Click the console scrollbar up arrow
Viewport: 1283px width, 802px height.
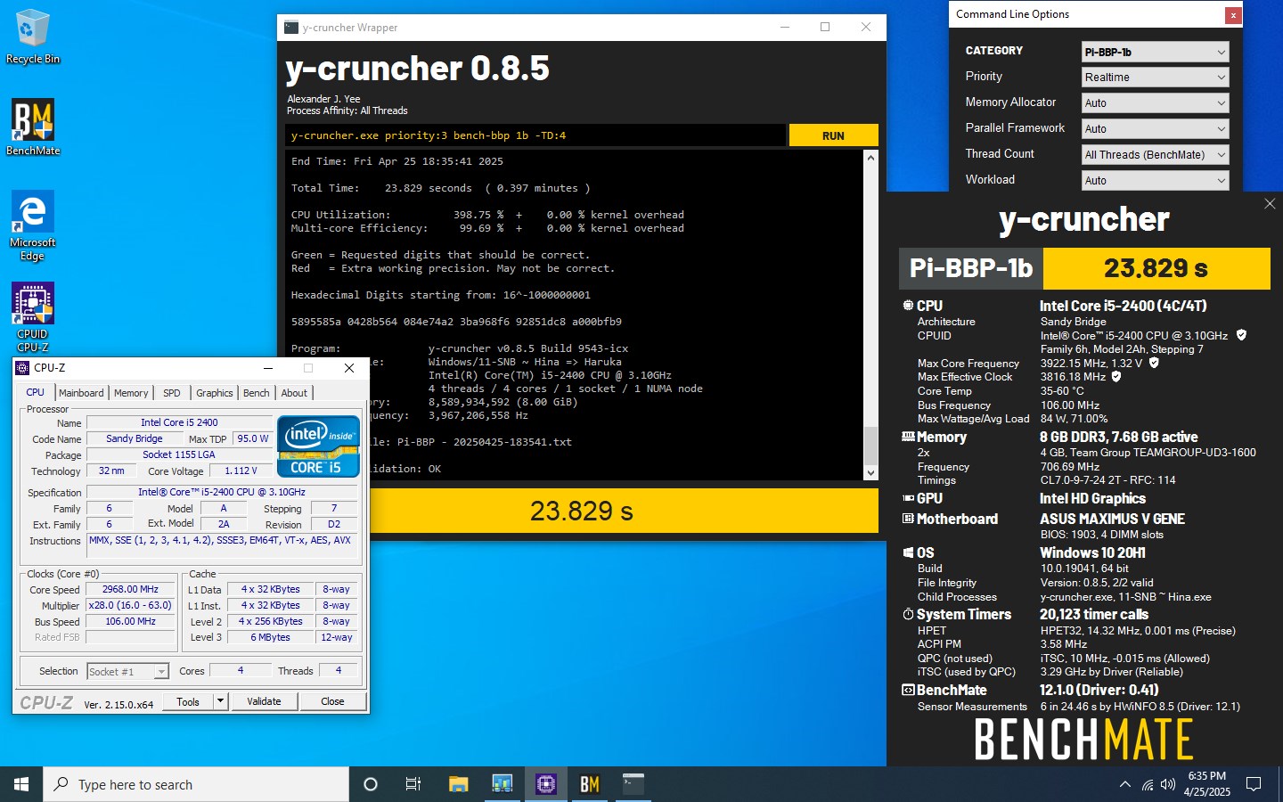click(x=870, y=157)
